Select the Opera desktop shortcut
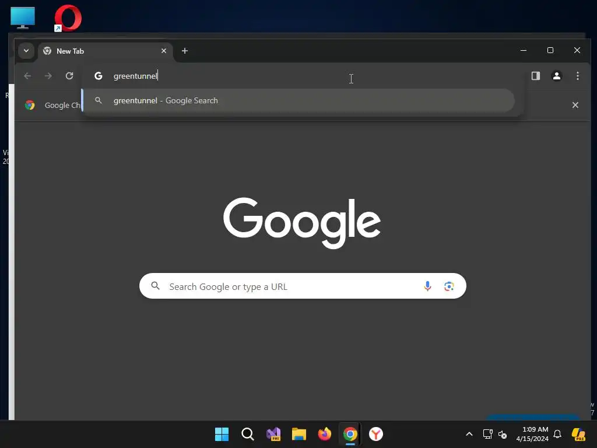This screenshot has height=448, width=597. [x=68, y=18]
